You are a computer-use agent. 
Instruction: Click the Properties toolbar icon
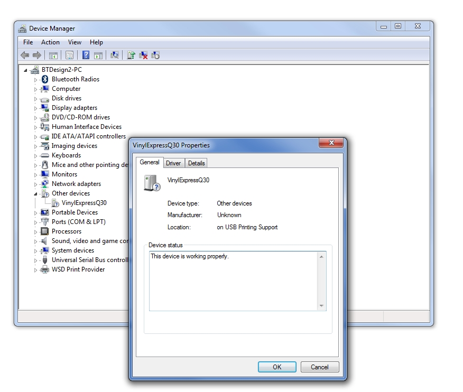69,55
